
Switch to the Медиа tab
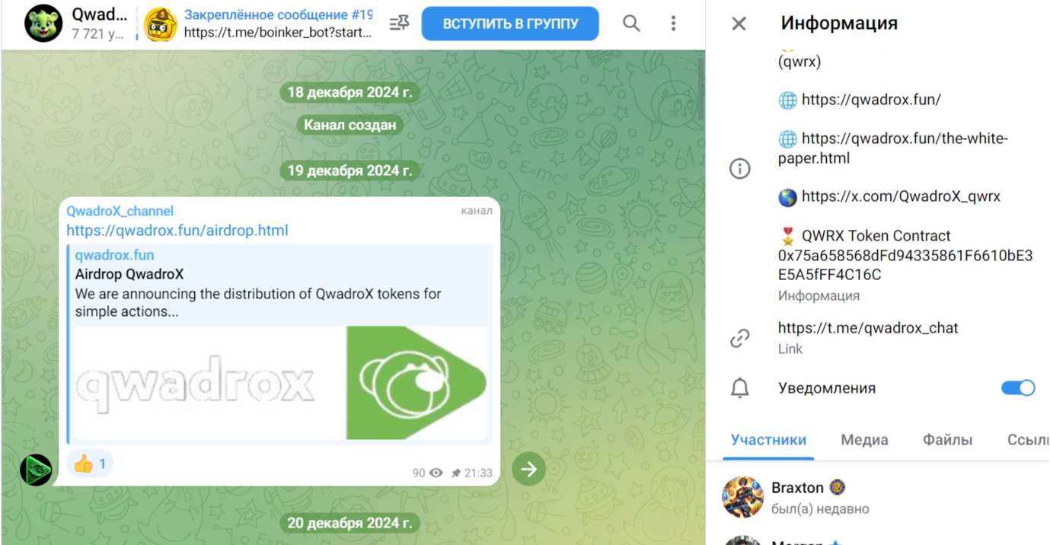click(864, 440)
